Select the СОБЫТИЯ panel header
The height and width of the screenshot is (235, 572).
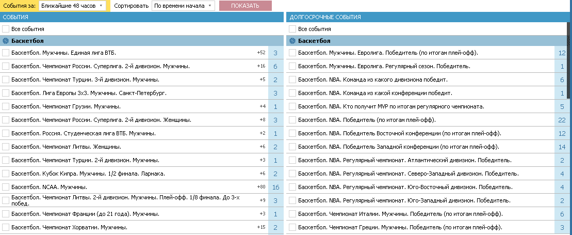click(x=142, y=17)
